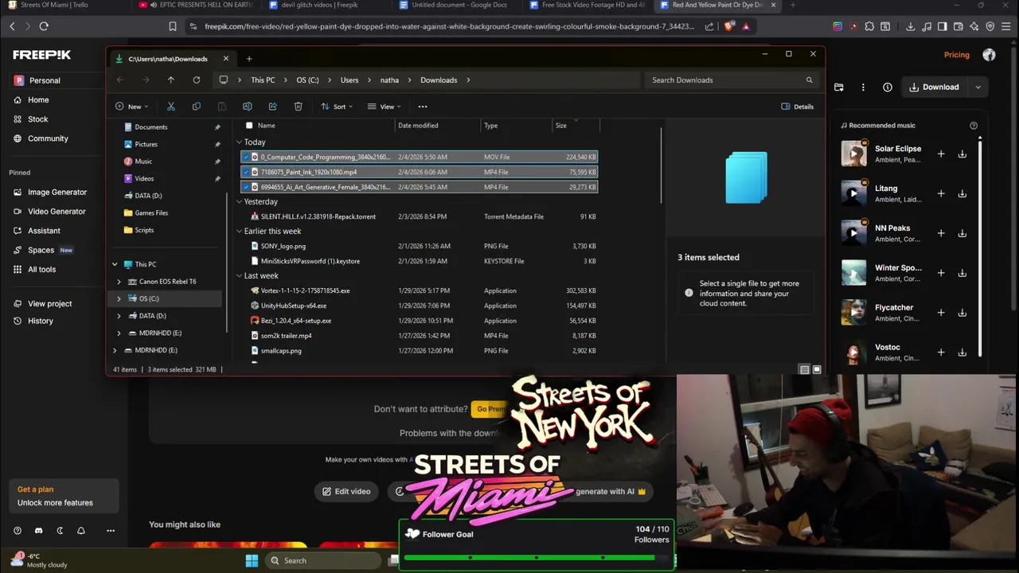Click the Pricing link on Freepik
This screenshot has width=1019, height=573.
(x=956, y=55)
